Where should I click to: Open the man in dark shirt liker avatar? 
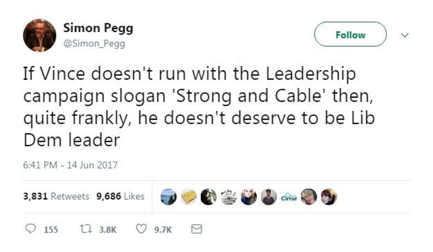click(268, 197)
